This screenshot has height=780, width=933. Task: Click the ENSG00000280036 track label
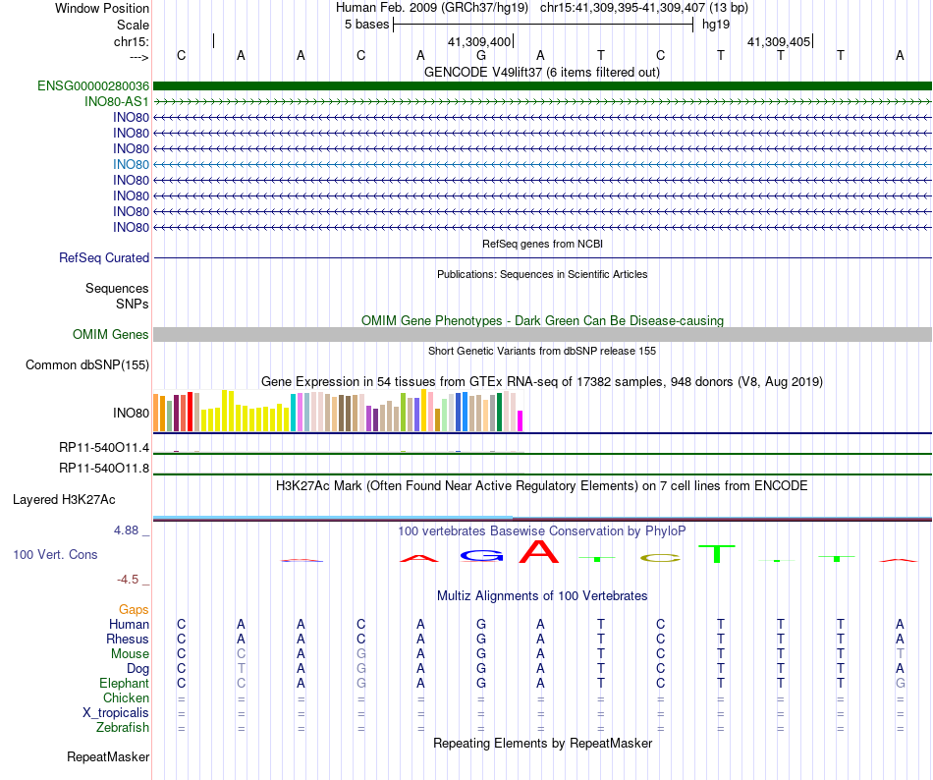(93, 86)
